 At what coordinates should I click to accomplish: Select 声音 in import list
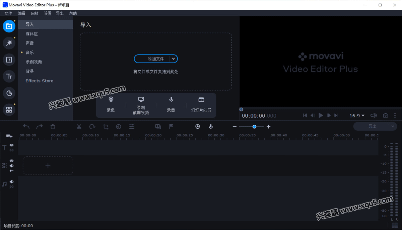[46, 43]
